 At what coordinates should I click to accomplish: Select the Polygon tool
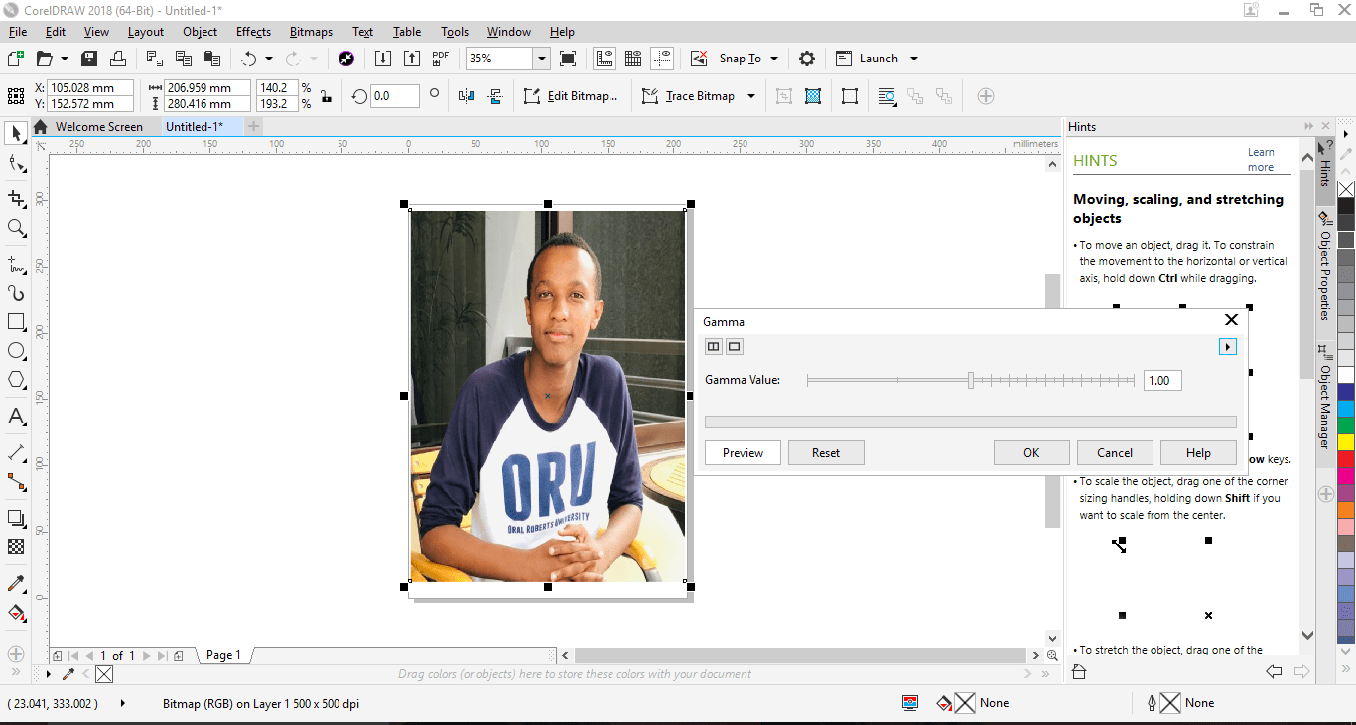pos(17,379)
